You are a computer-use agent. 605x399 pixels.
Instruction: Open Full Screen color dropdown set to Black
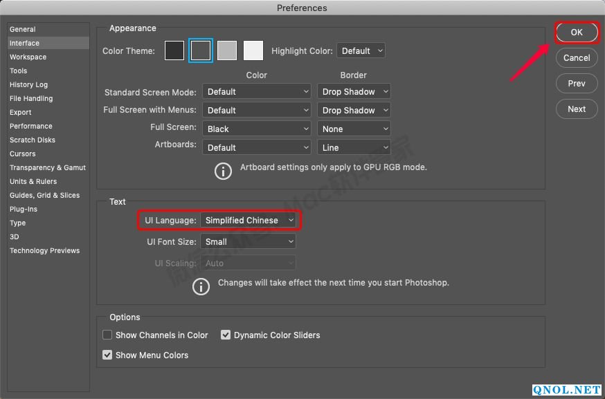tap(258, 129)
